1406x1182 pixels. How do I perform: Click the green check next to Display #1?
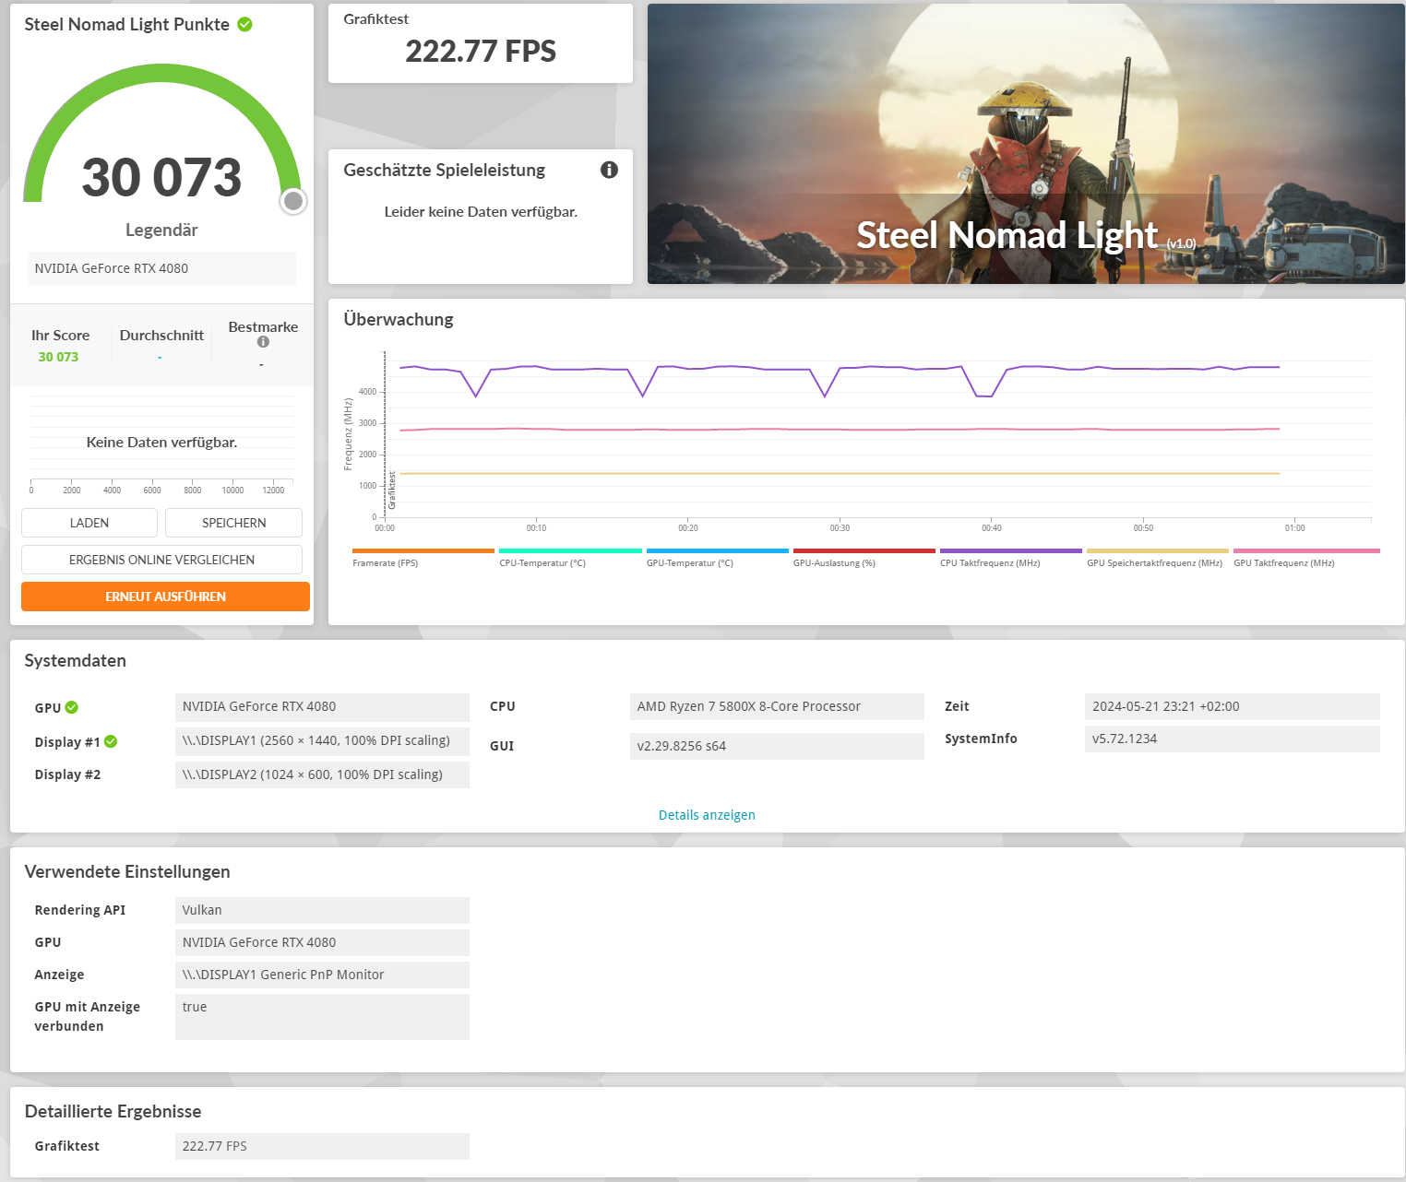click(111, 741)
